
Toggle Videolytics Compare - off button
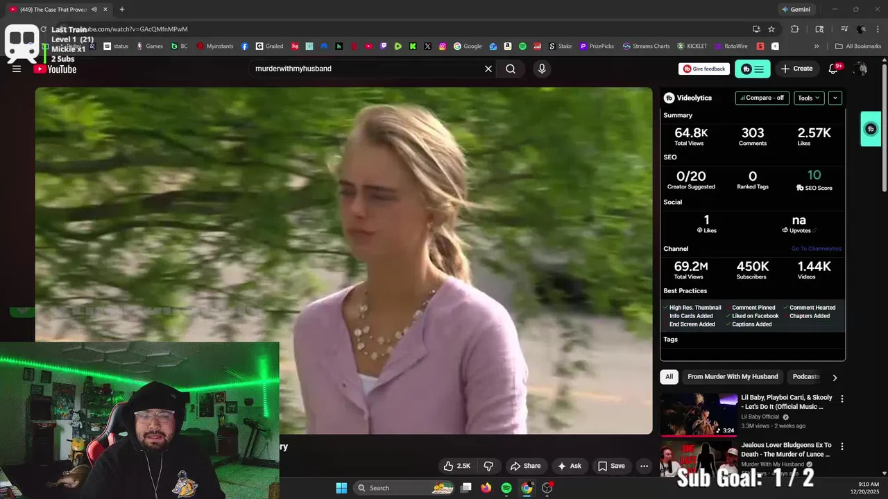point(762,98)
